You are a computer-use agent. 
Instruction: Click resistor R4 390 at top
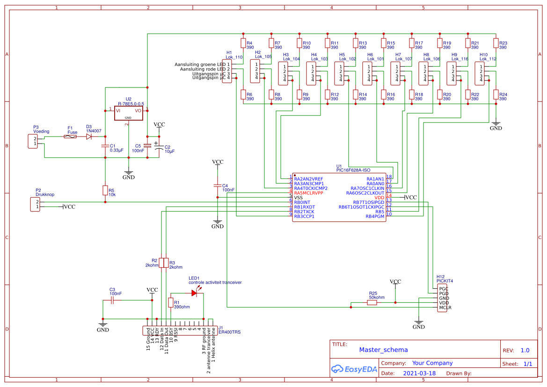pos(243,43)
